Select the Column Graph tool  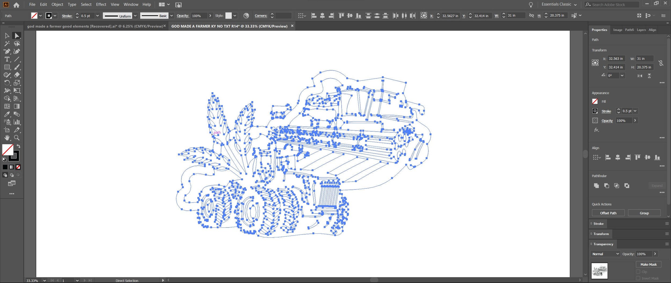coord(17,122)
